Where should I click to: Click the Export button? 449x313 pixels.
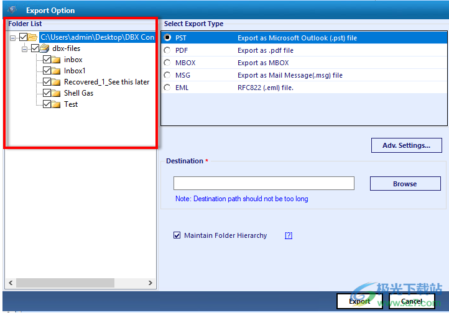(359, 301)
